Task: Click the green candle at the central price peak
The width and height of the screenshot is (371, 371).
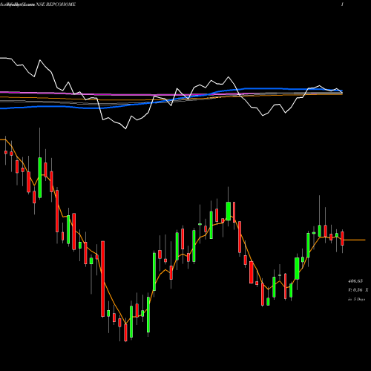Action: pos(229,211)
